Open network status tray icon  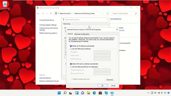[152, 93]
